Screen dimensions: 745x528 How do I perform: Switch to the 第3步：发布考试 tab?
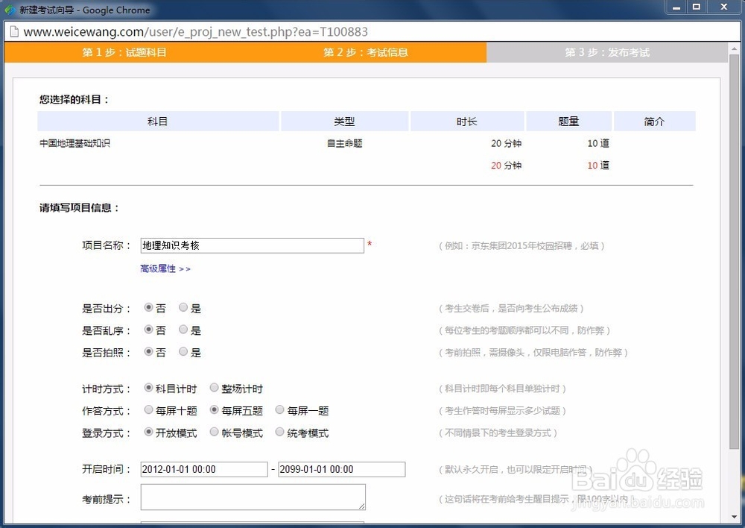click(x=608, y=51)
